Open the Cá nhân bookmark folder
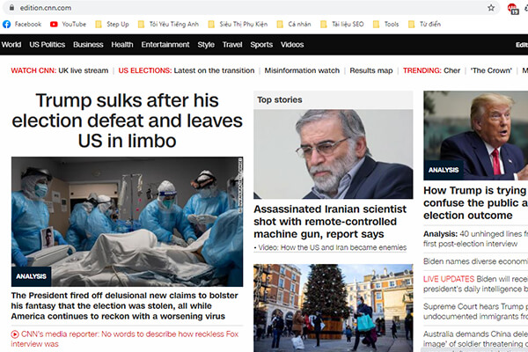The height and width of the screenshot is (352, 528). coord(294,24)
